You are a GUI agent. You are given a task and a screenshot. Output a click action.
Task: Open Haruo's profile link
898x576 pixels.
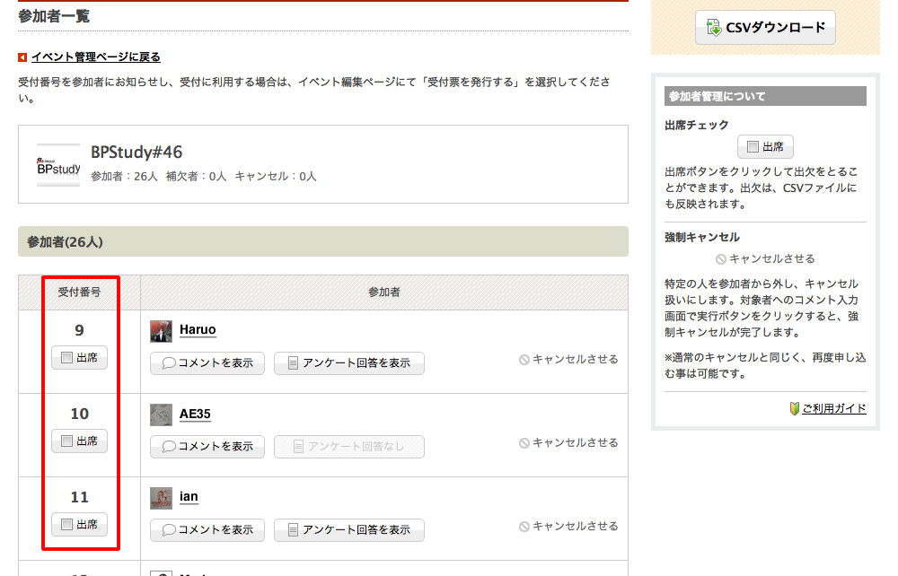198,329
